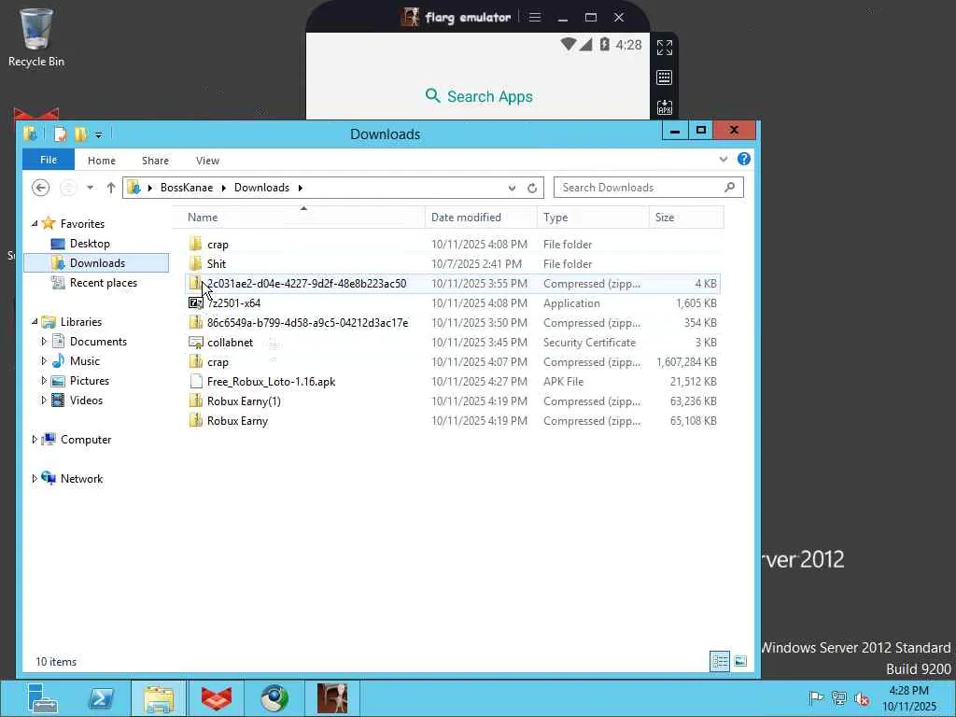Expand the ribbon with the chevron
This screenshot has height=717, width=956.
pos(724,159)
